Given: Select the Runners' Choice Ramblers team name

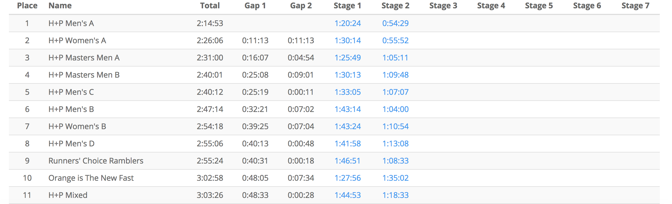Looking at the screenshot, I should (x=96, y=161).
